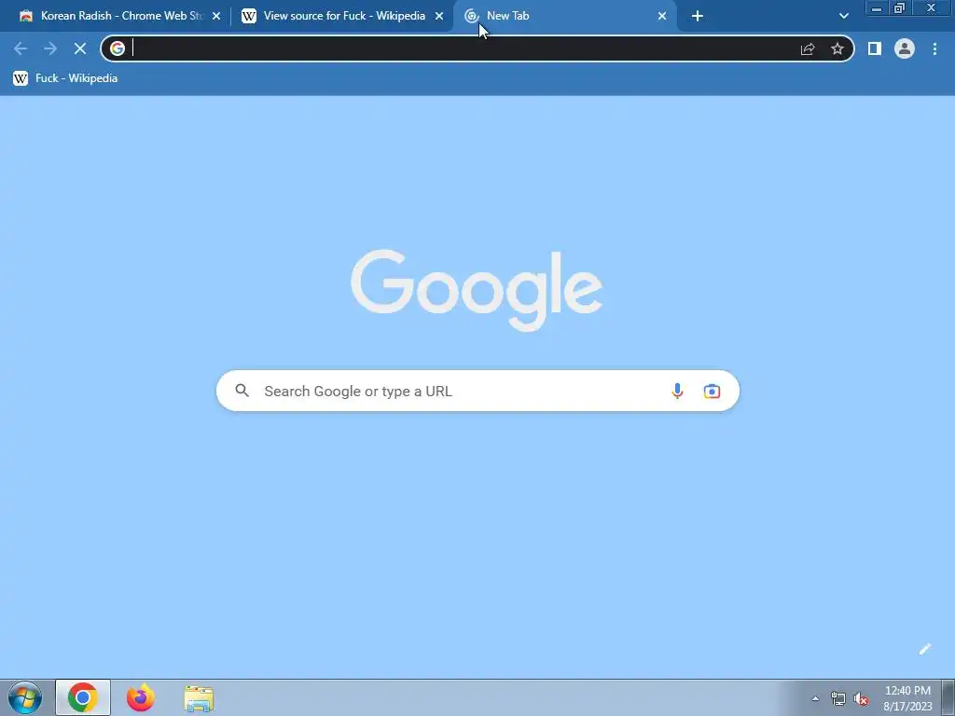
Task: Open the profile avatar menu
Action: click(905, 48)
